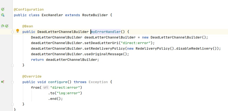Click the myErrorHandler method name
The height and width of the screenshot is (111, 228).
[106, 32]
